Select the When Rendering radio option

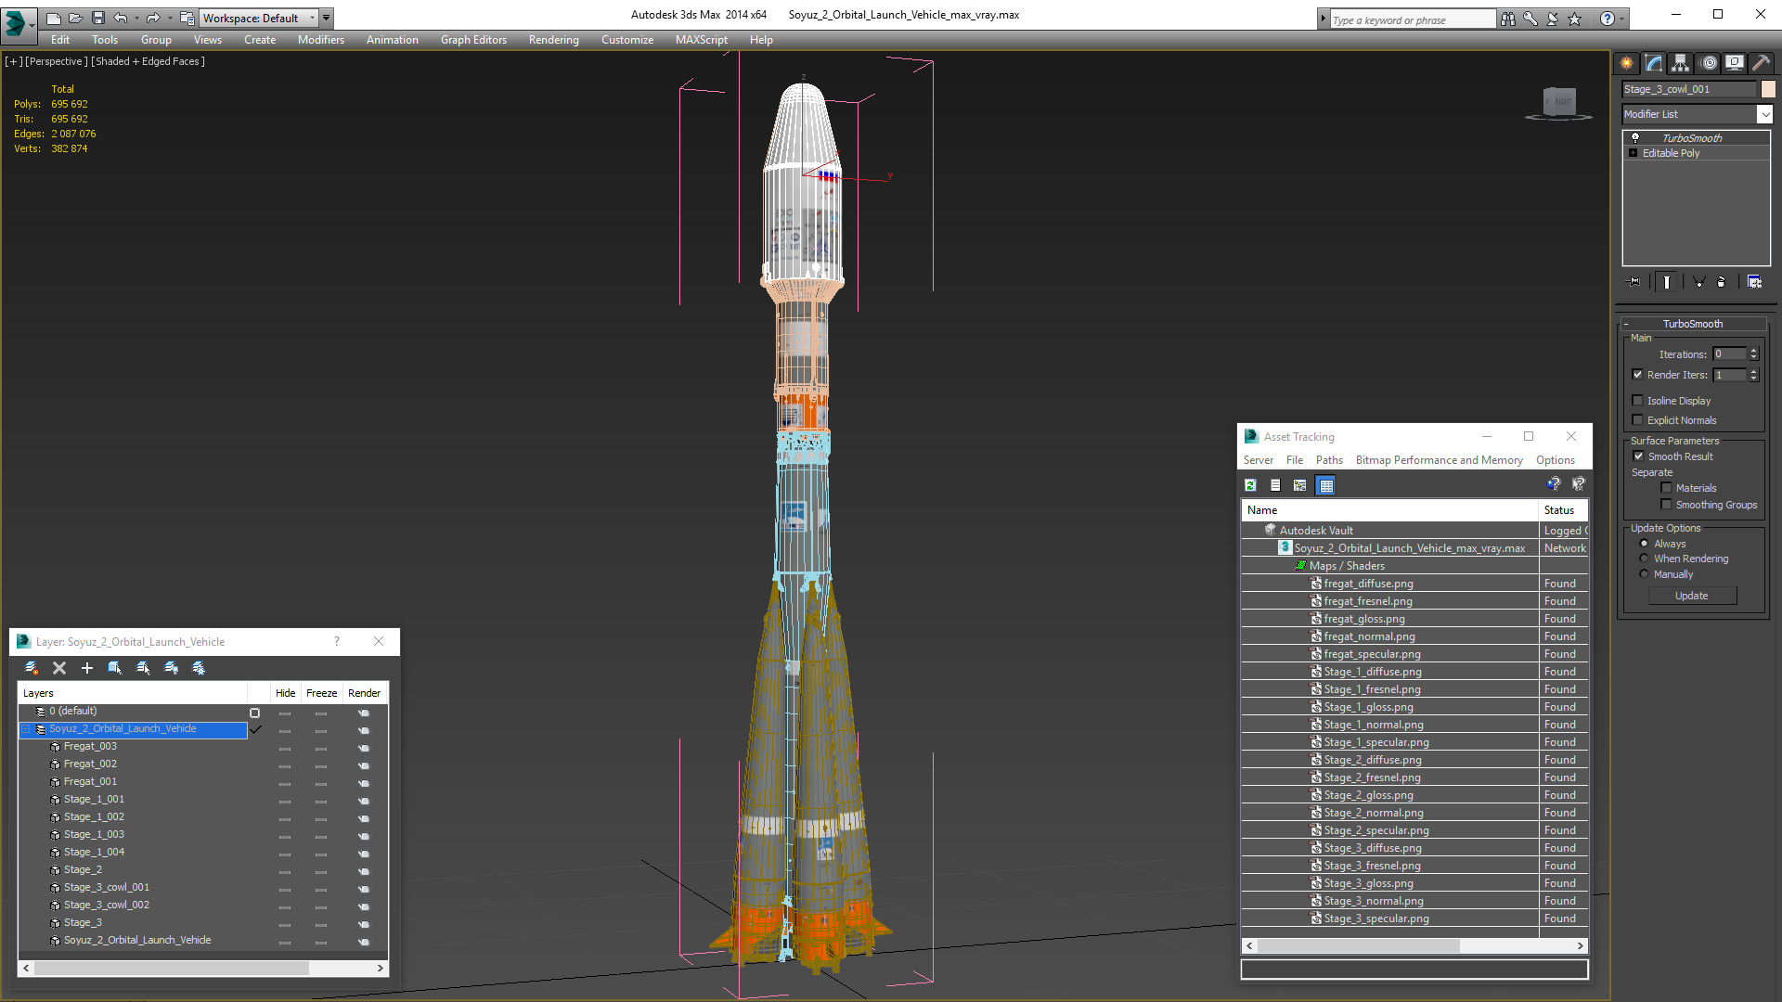[1644, 559]
